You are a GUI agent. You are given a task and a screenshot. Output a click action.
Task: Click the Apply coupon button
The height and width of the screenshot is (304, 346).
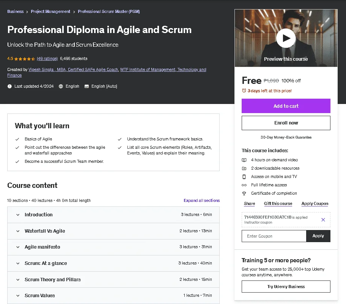tap(318, 236)
